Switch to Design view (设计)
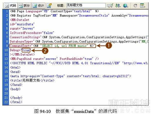The image size is (152, 115). coord(38,6)
